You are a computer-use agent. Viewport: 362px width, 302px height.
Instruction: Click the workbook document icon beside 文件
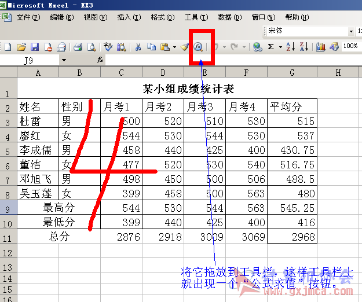7,17
